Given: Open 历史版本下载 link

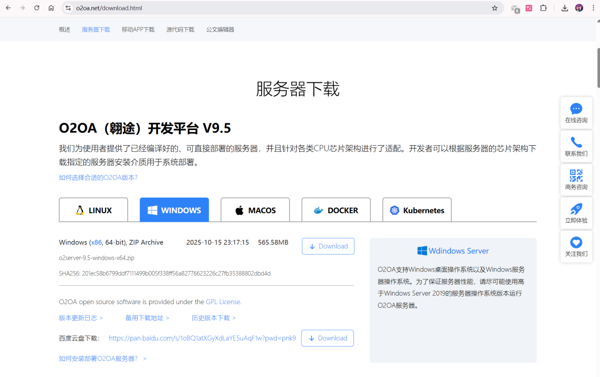Looking at the screenshot, I should click(213, 318).
